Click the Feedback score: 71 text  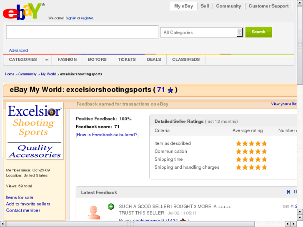tap(98, 127)
